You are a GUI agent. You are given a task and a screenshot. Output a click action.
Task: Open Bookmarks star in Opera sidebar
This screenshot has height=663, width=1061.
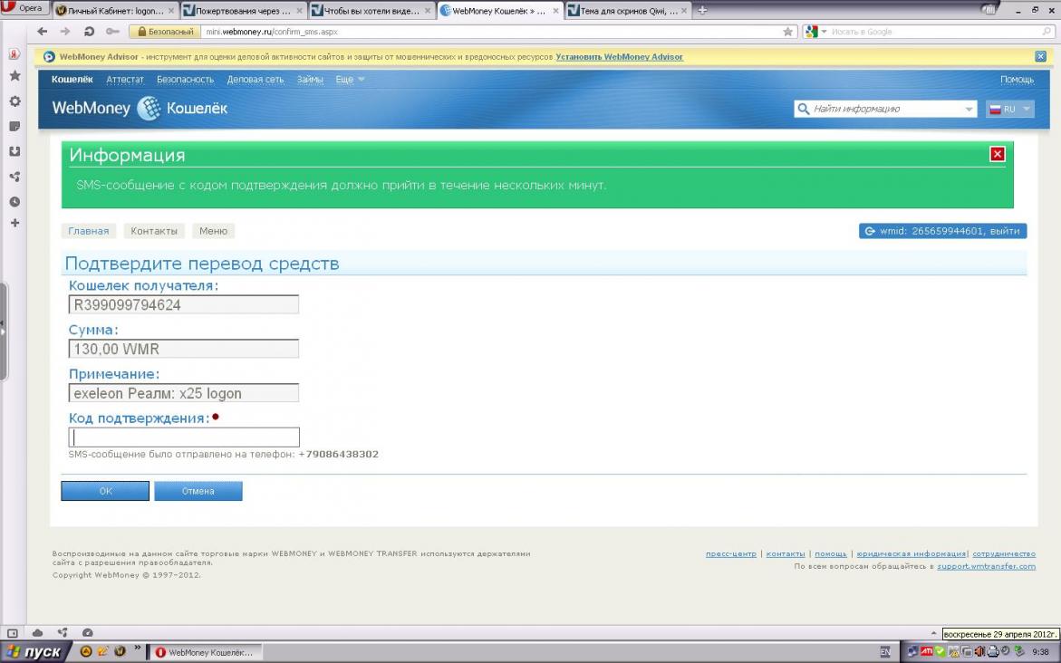[14, 76]
